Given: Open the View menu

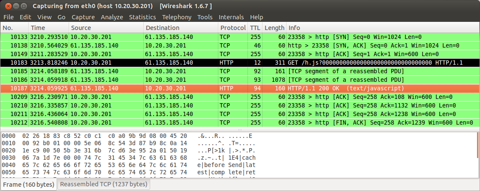Looking at the screenshot, I should (44, 17).
